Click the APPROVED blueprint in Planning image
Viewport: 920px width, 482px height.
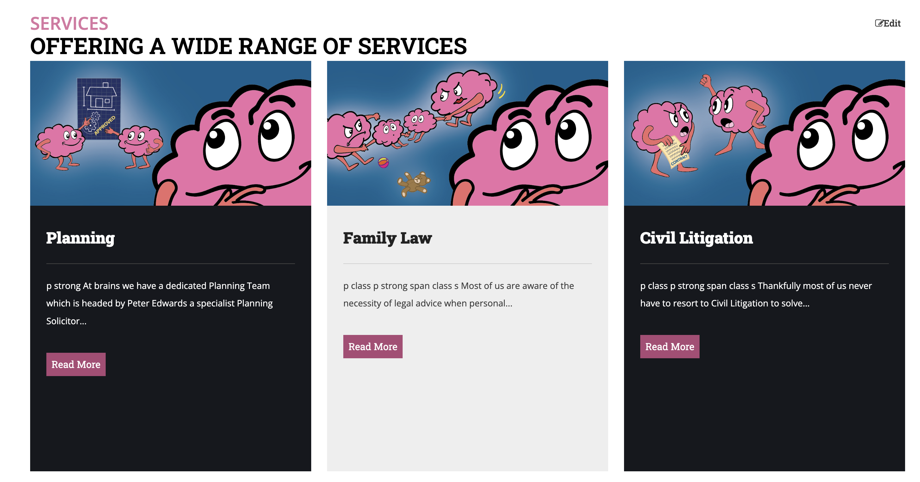[x=99, y=109]
